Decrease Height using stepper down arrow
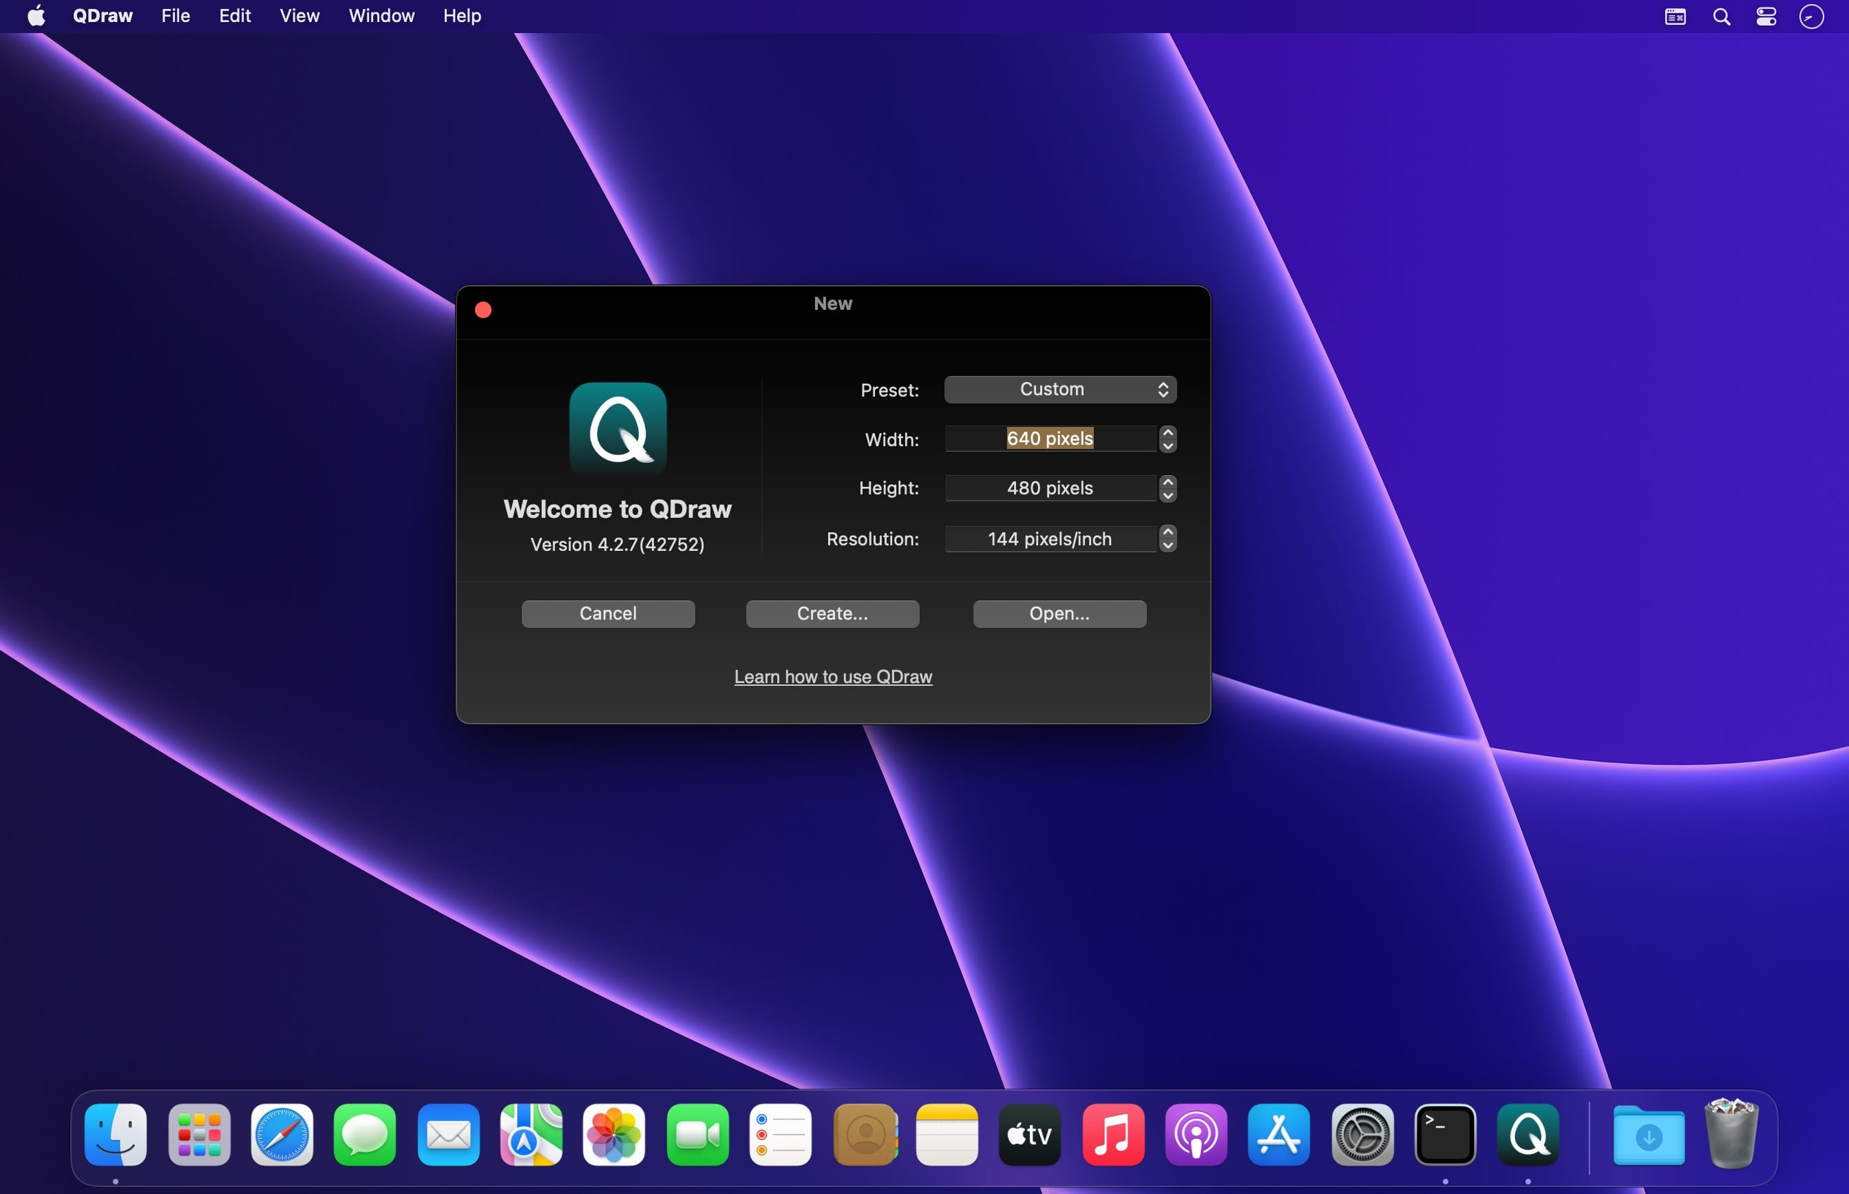The height and width of the screenshot is (1194, 1849). tap(1167, 494)
